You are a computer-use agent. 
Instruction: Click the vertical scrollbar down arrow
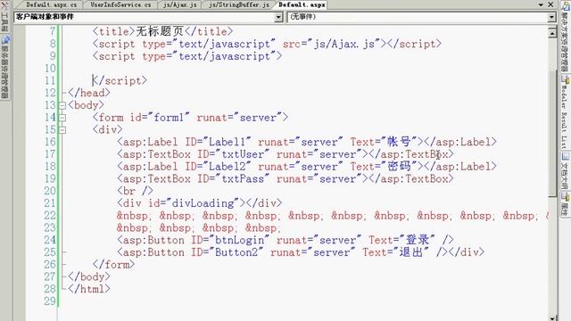[x=552, y=318]
